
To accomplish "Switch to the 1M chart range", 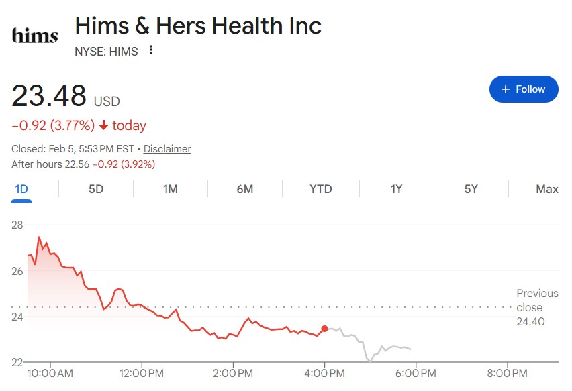I will [x=171, y=189].
